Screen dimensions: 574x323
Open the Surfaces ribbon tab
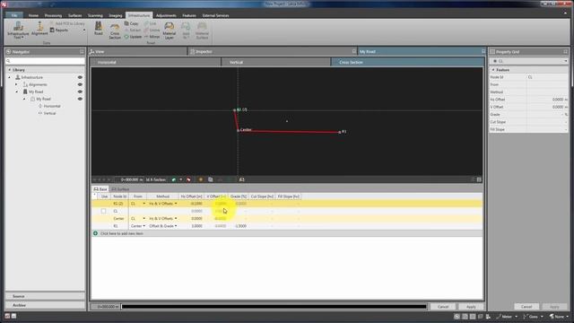tap(74, 15)
